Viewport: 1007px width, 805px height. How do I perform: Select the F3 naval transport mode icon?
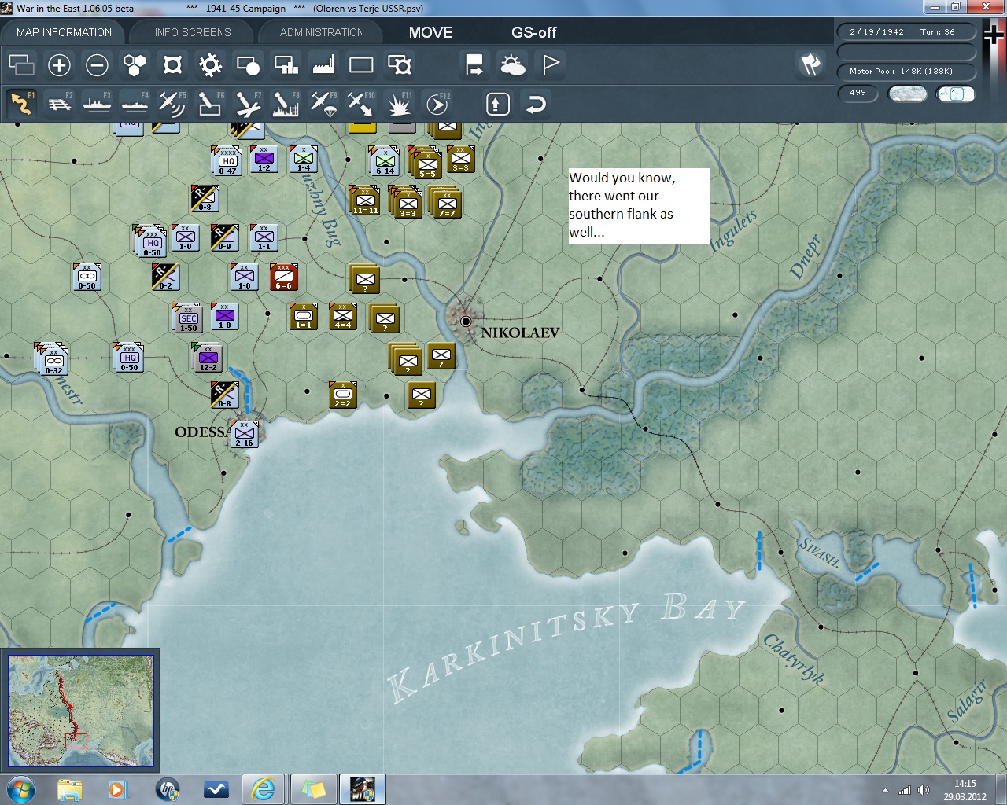[x=98, y=104]
